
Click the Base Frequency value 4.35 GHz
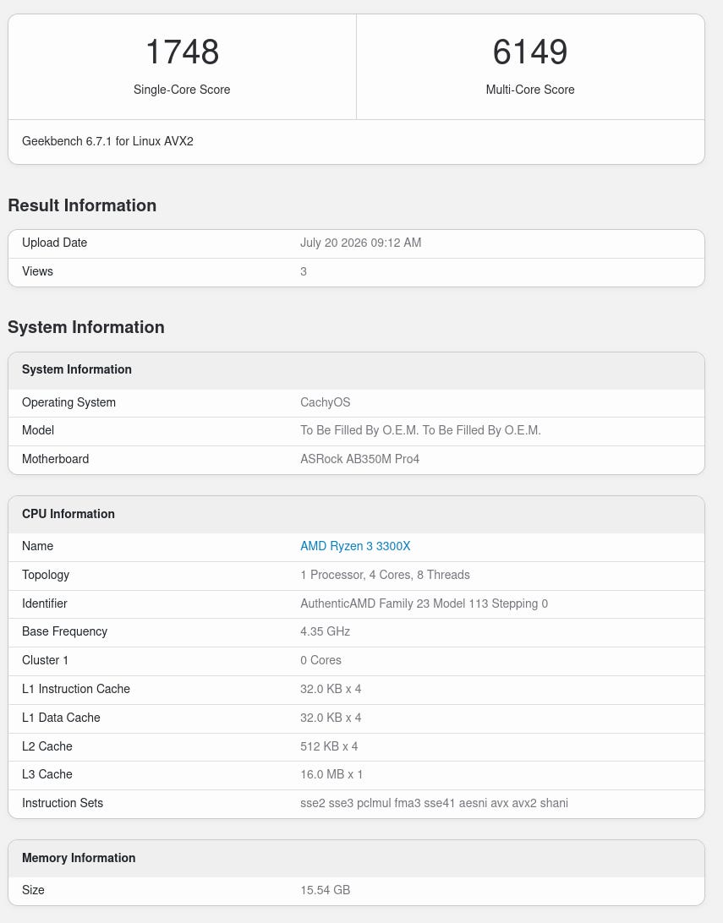coord(325,631)
